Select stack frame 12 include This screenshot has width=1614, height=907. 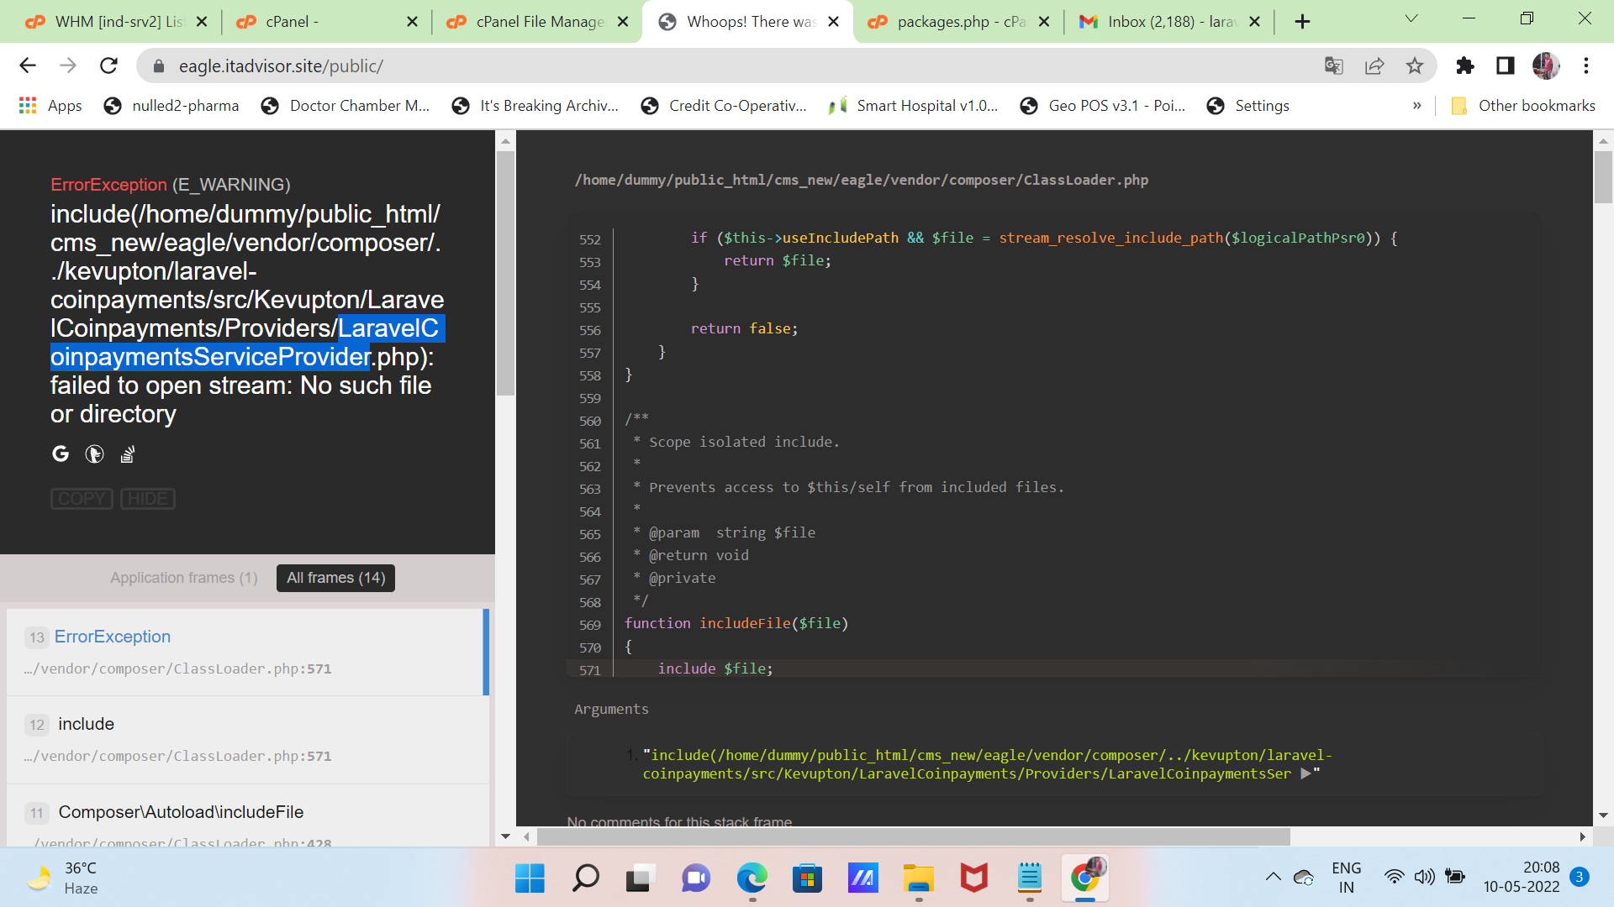pos(247,740)
